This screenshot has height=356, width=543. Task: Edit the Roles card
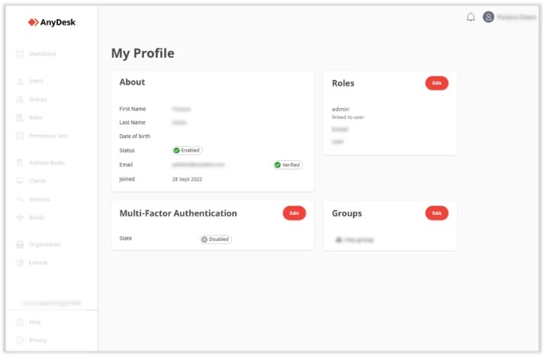[x=436, y=83]
